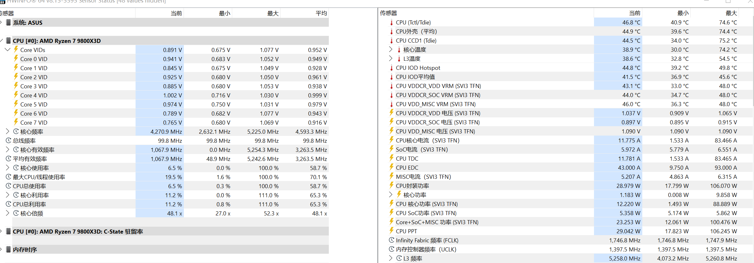Click the clock icon beside 核心使用率
Screen dimensions: 754x263
click(16, 168)
